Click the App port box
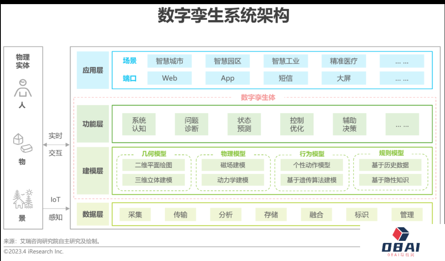This screenshot has width=445, height=261. click(227, 78)
